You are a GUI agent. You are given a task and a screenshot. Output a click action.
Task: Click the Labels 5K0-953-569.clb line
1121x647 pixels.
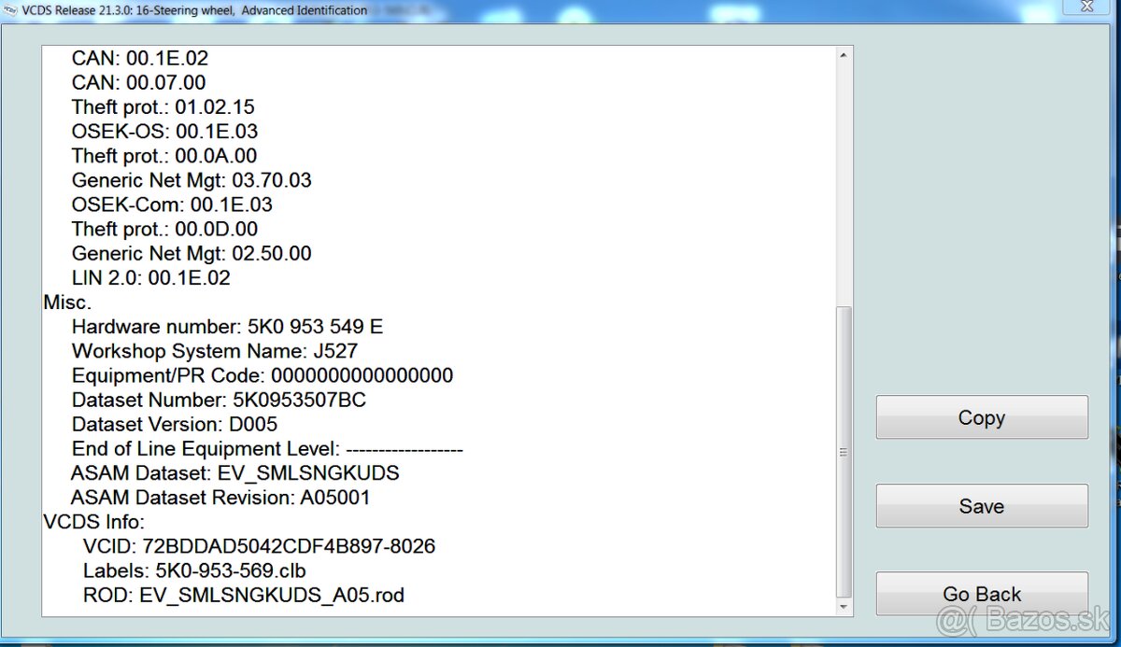(194, 570)
